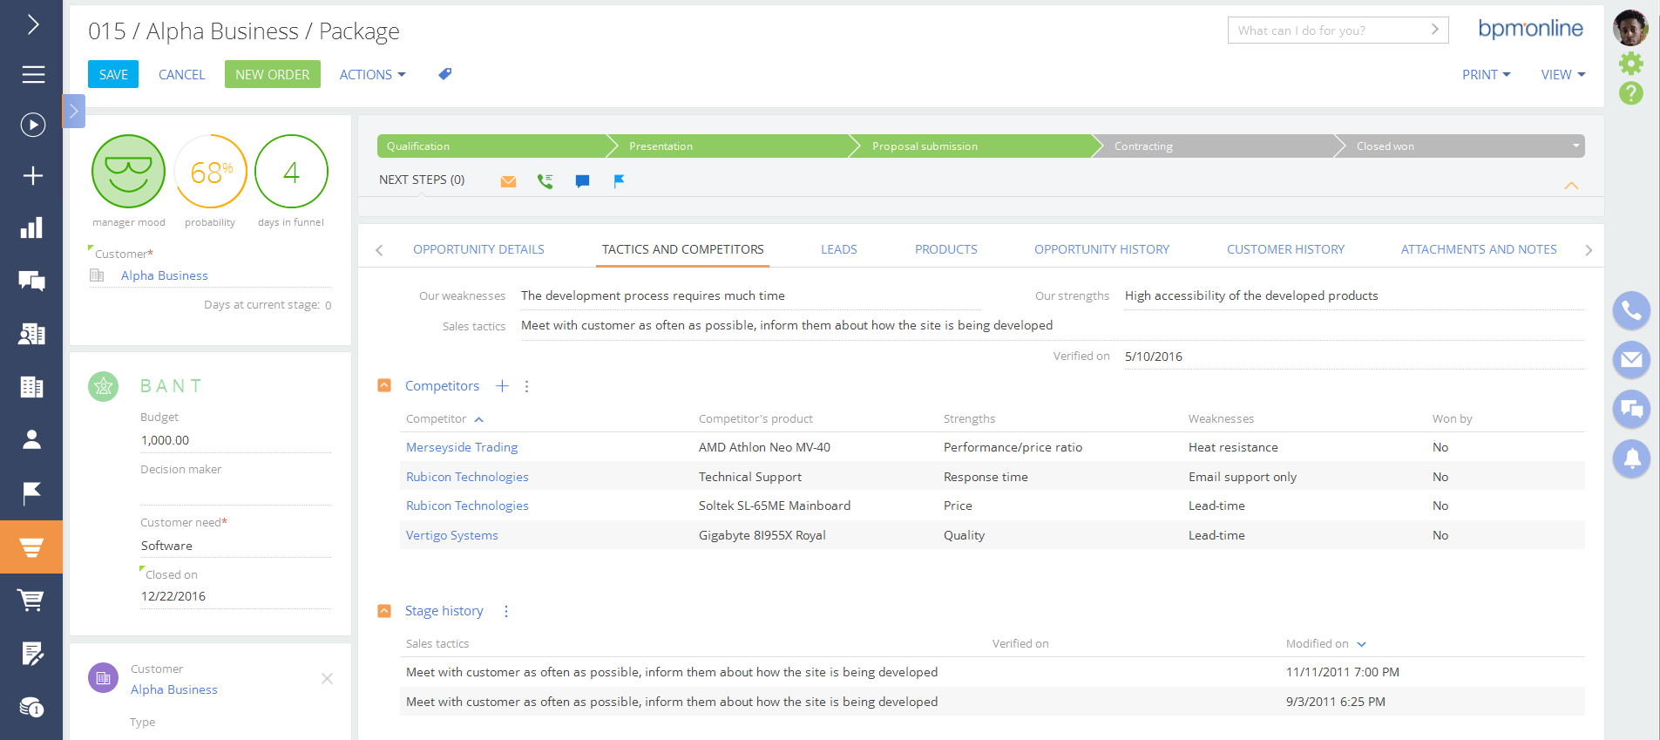Open the notifications bell panel
The height and width of the screenshot is (740, 1660).
(1631, 458)
